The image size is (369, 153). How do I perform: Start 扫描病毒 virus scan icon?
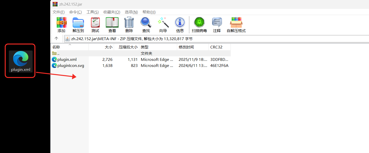[x=199, y=24]
